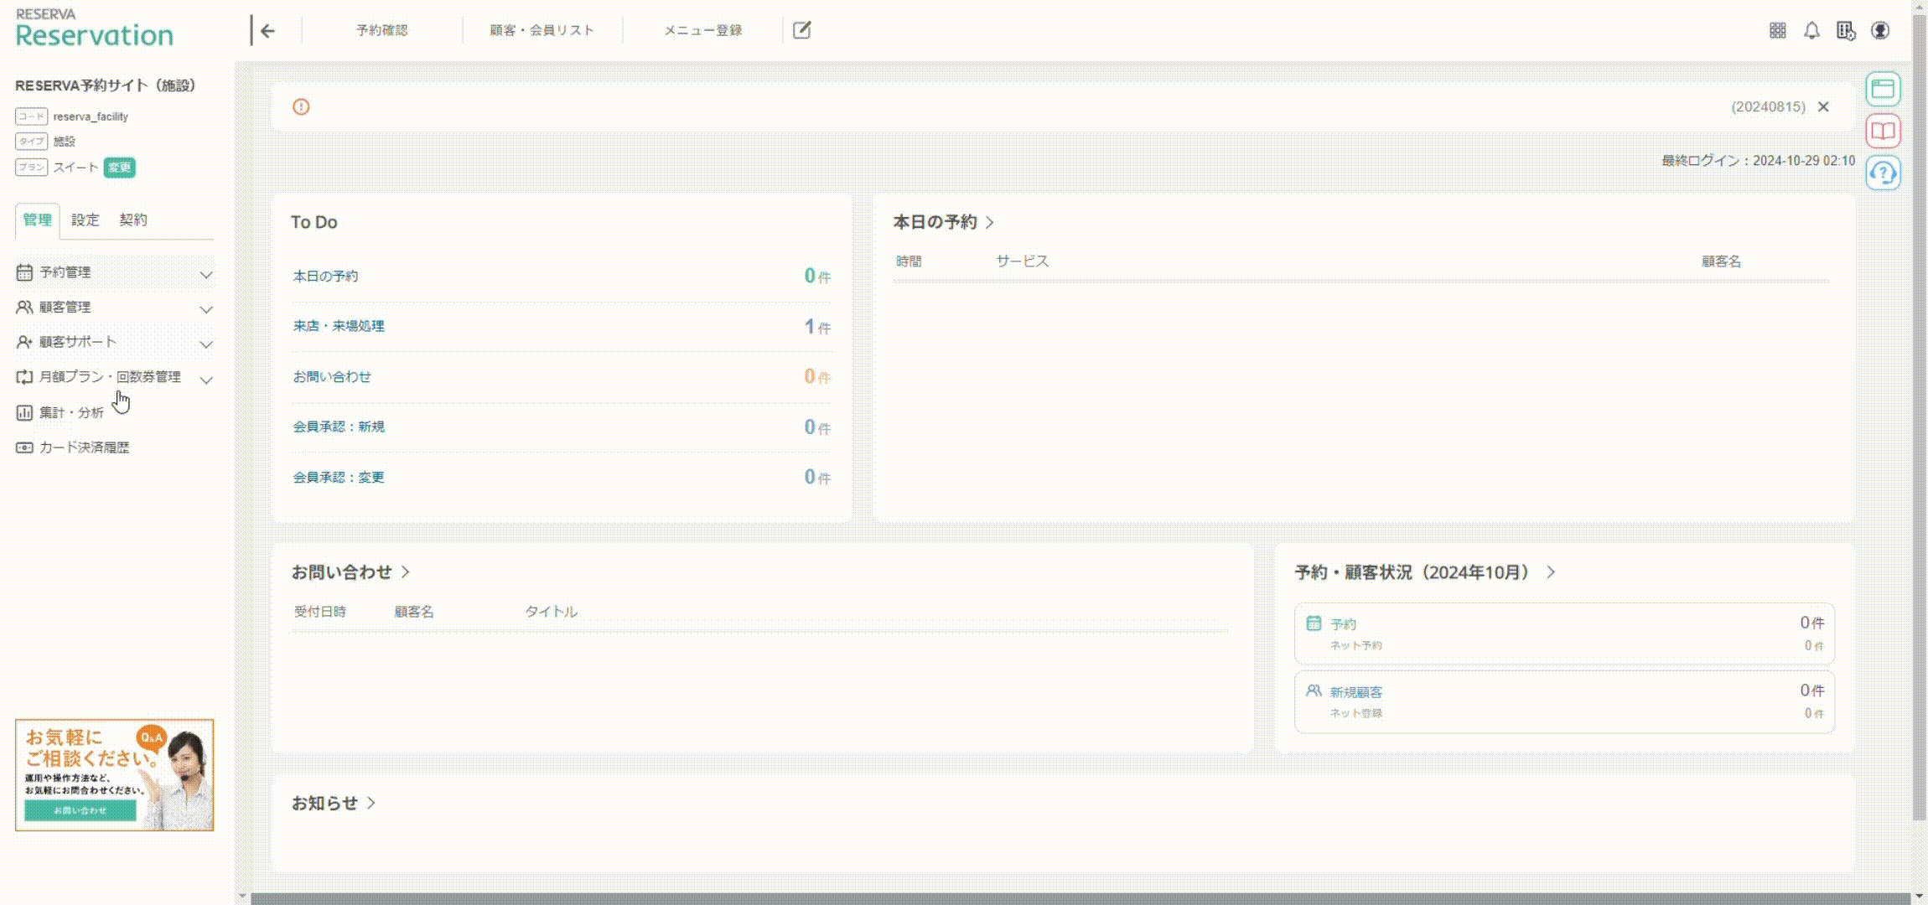Image resolution: width=1928 pixels, height=905 pixels.
Task: Click the Reservation logo
Action: (x=94, y=28)
